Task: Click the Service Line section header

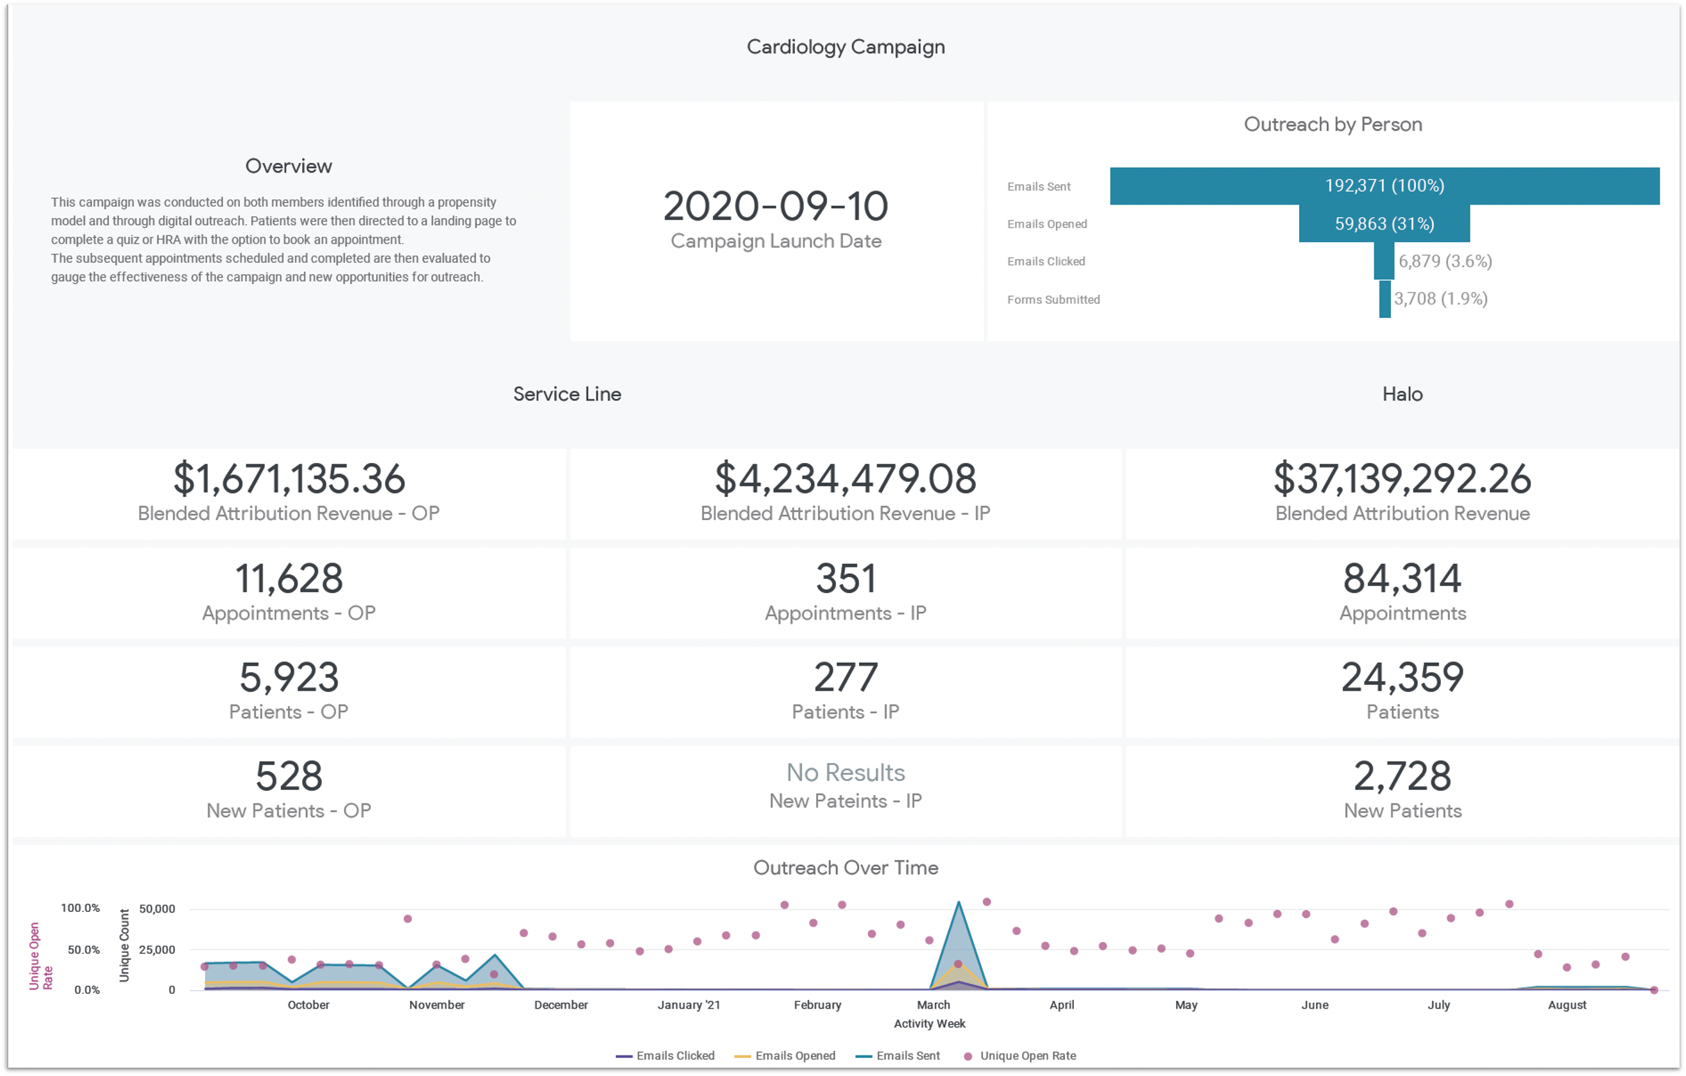Action: click(x=566, y=394)
